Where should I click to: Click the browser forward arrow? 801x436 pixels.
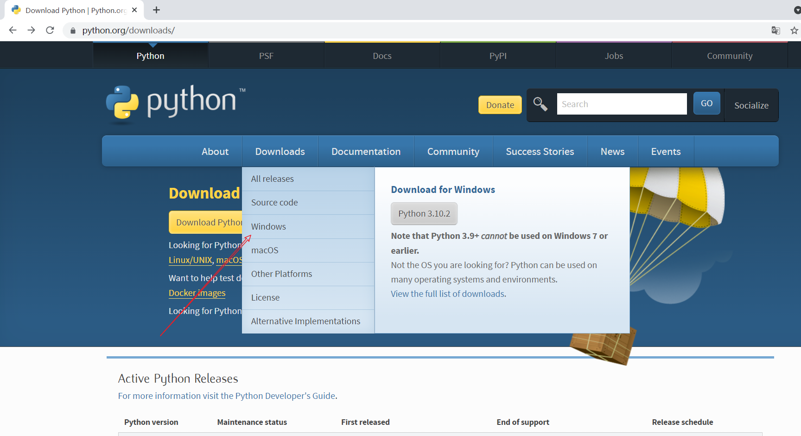[x=31, y=30]
